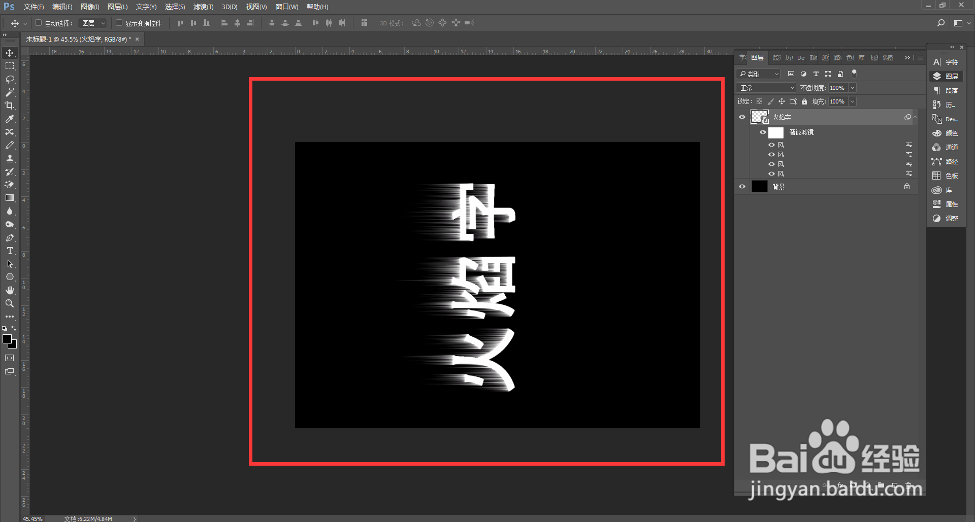Open the 滤镜(T) menu
This screenshot has height=522, width=975.
(203, 7)
